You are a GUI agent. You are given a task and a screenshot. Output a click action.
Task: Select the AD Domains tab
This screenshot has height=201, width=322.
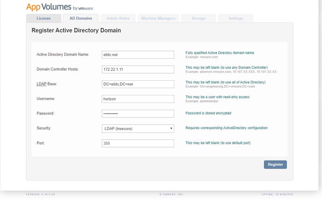click(80, 18)
